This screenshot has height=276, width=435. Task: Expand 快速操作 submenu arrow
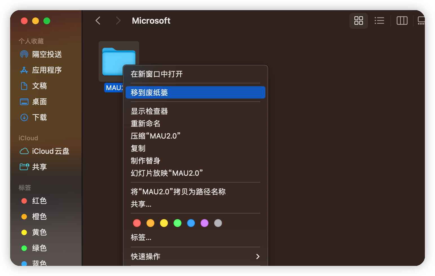click(258, 257)
